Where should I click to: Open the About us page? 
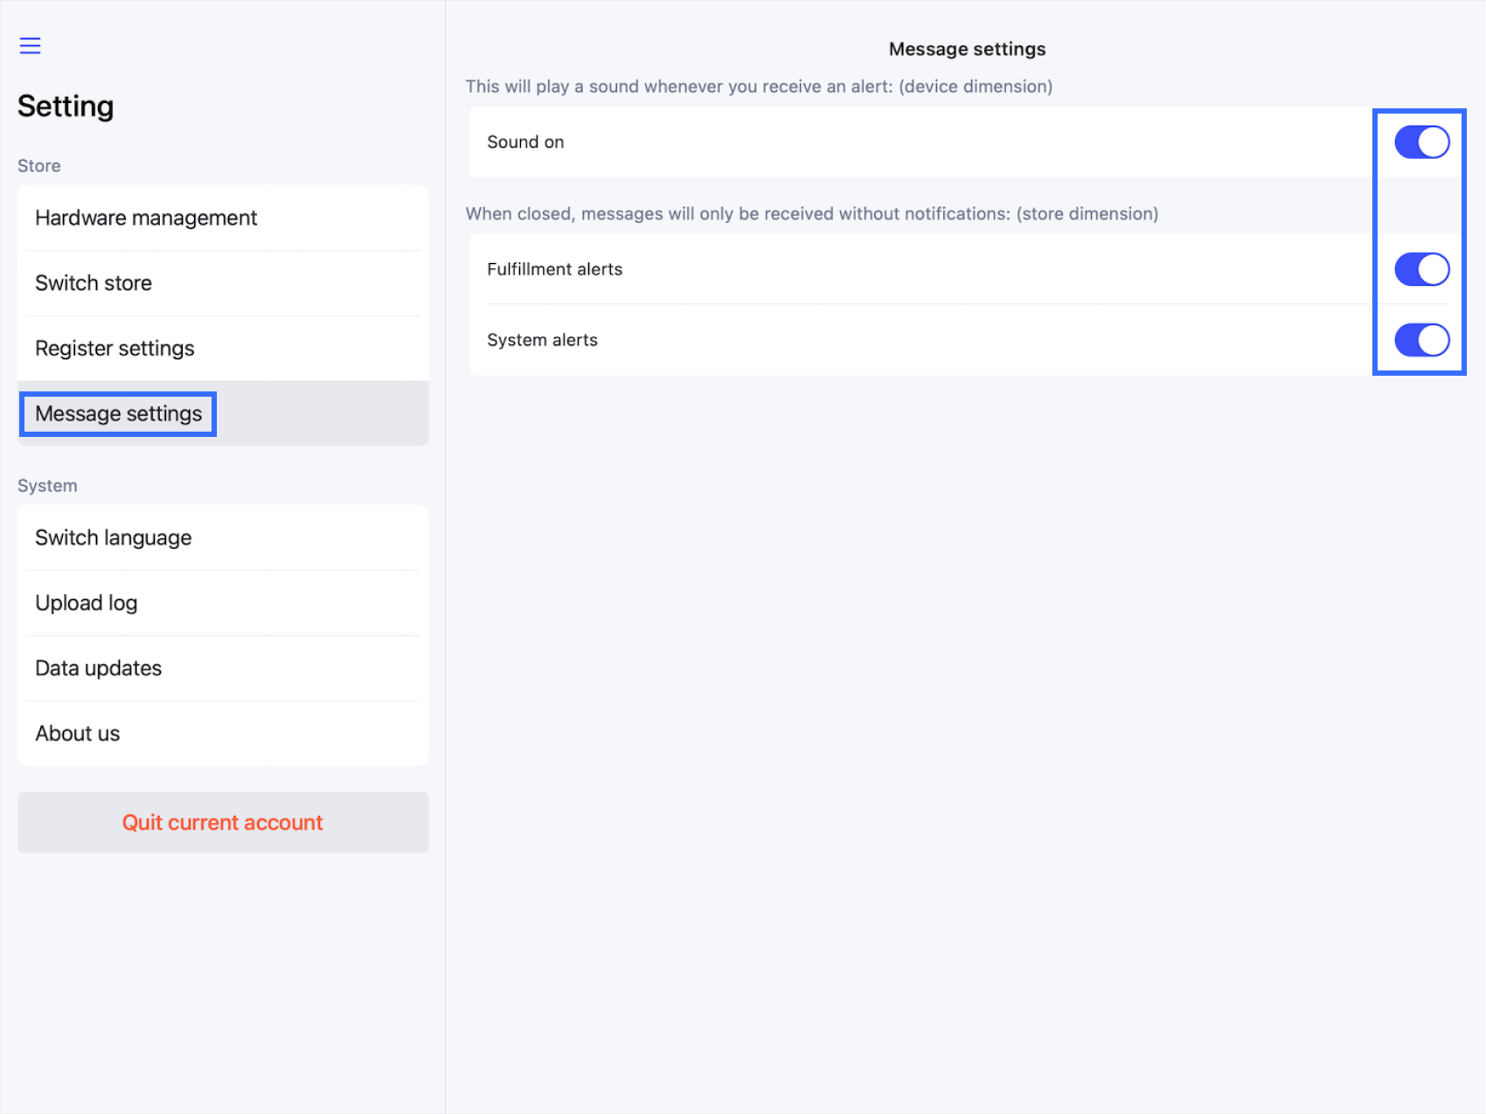pyautogui.click(x=78, y=734)
